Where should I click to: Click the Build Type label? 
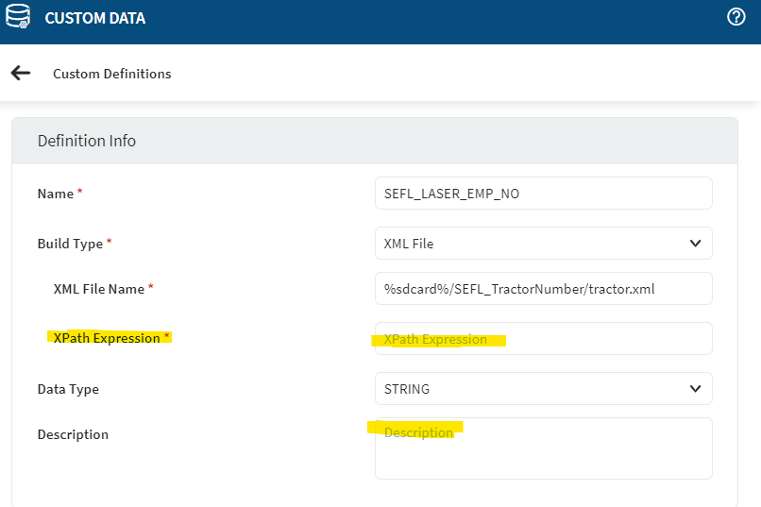pos(70,244)
